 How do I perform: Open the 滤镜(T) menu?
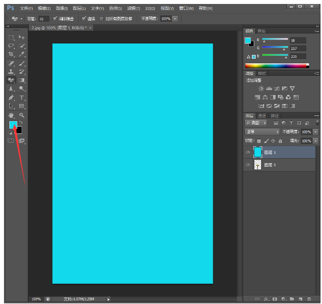(134, 8)
